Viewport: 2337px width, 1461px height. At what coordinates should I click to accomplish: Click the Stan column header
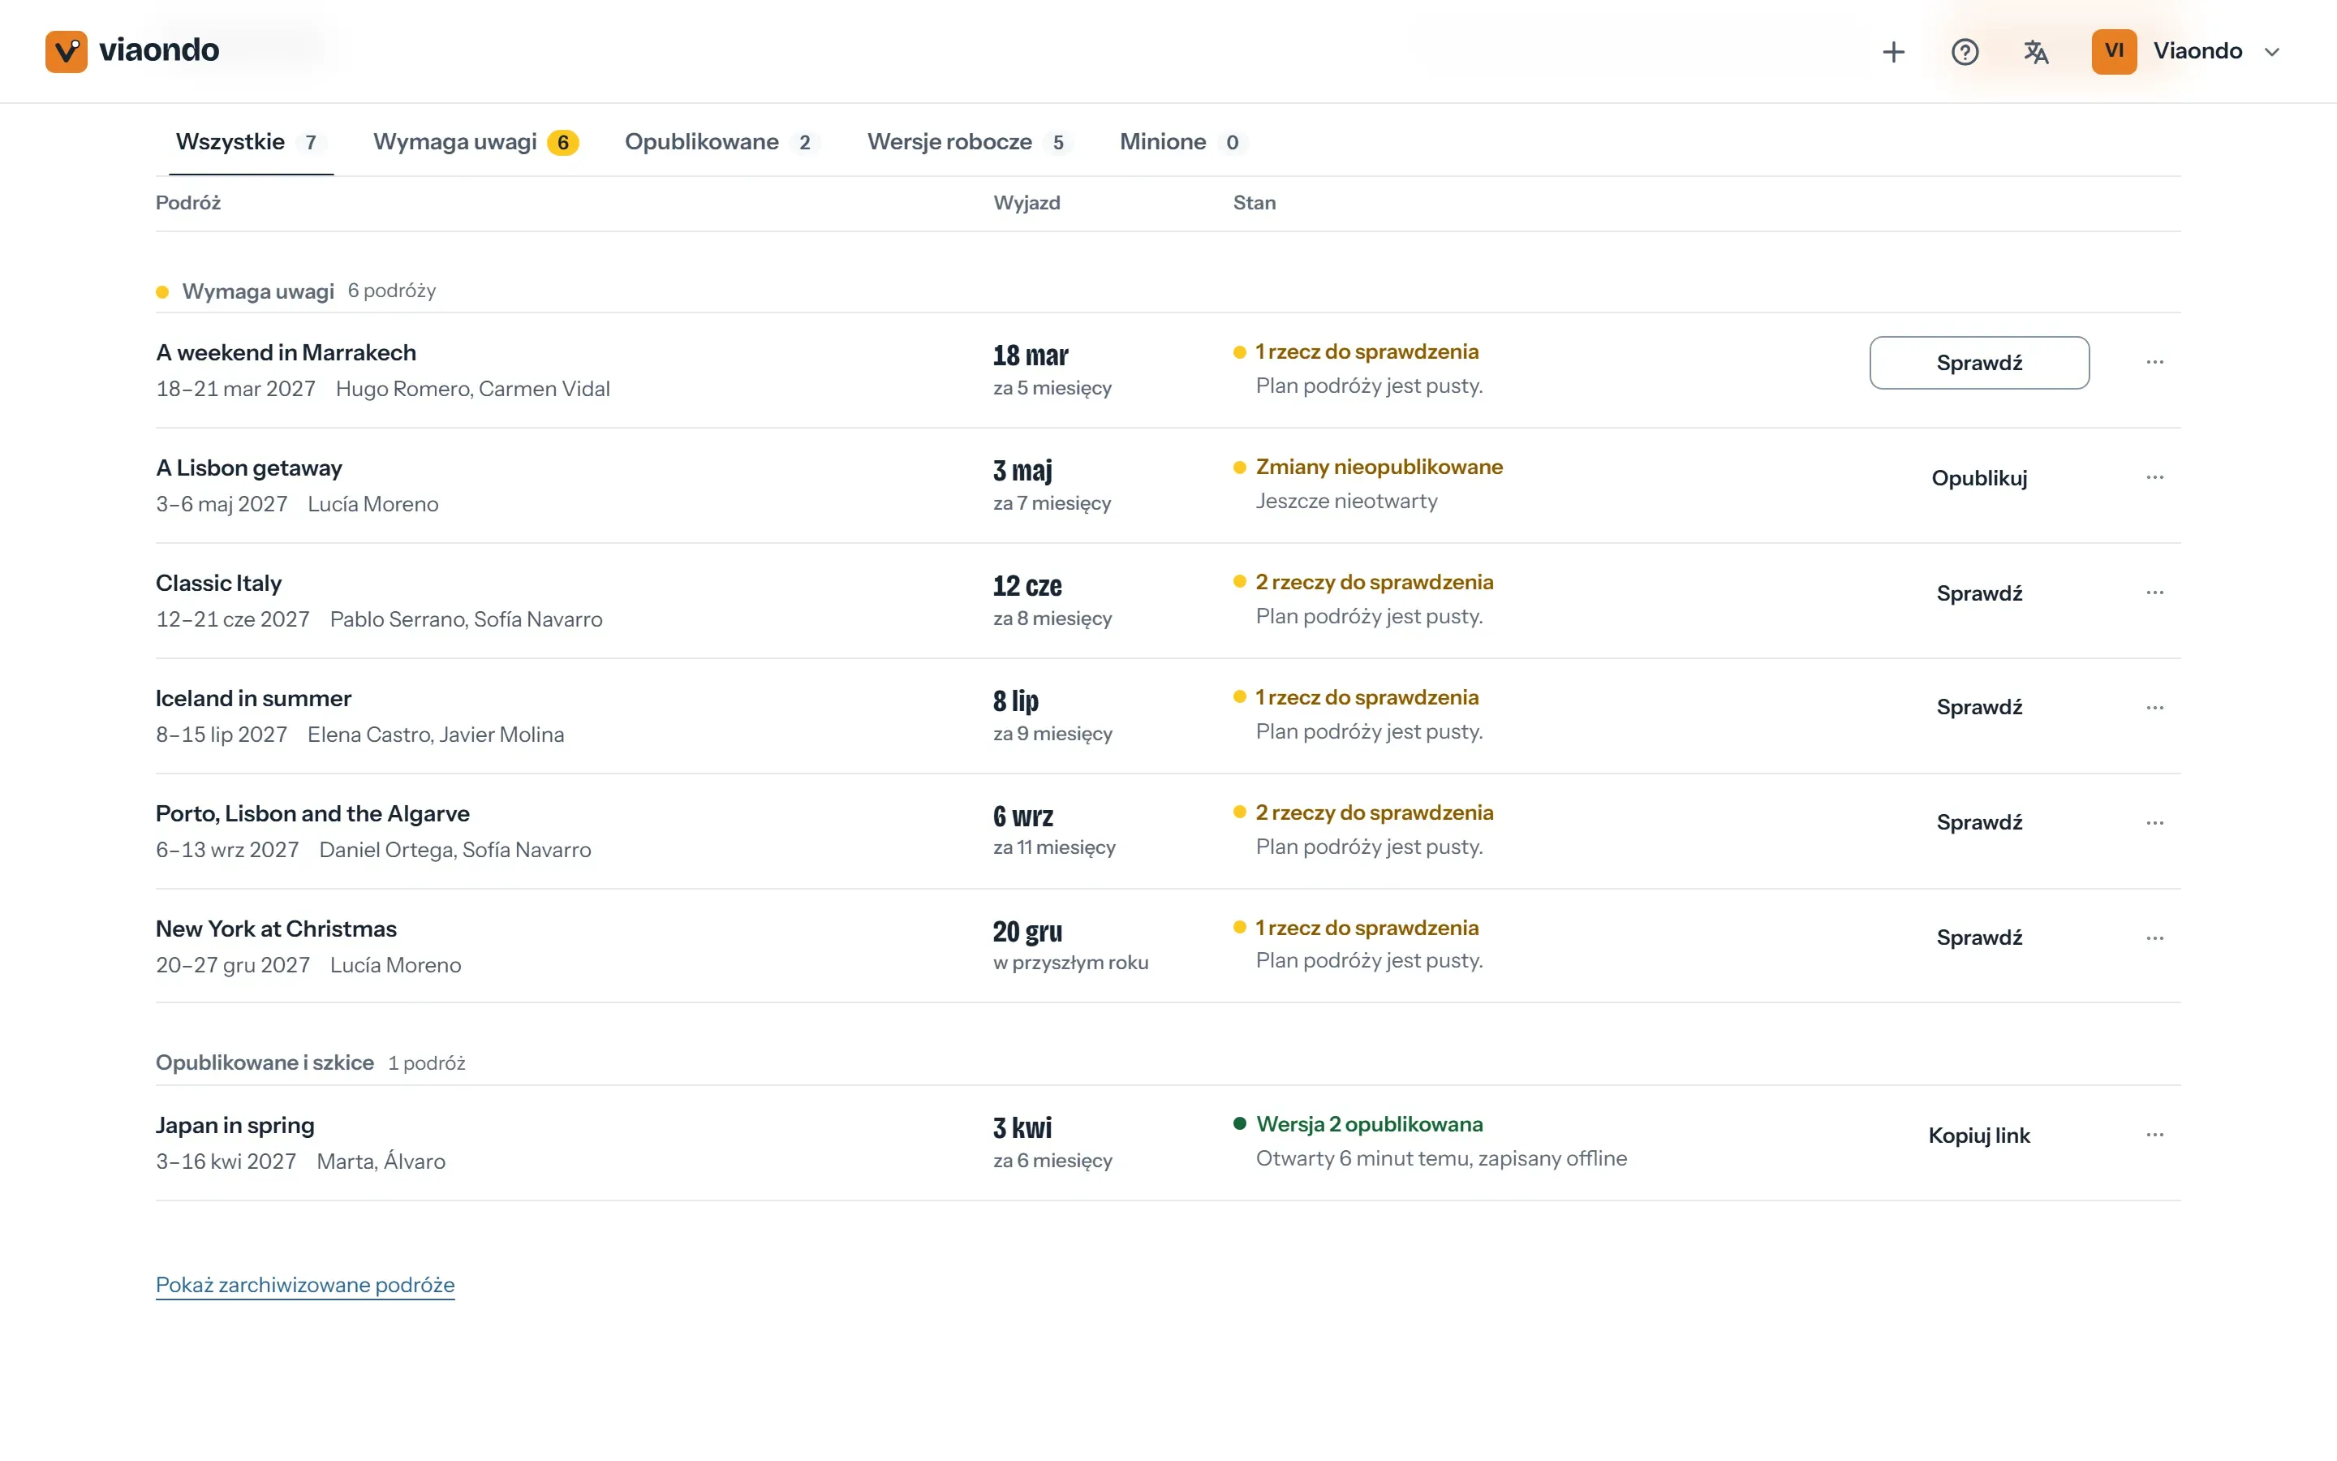coord(1255,203)
